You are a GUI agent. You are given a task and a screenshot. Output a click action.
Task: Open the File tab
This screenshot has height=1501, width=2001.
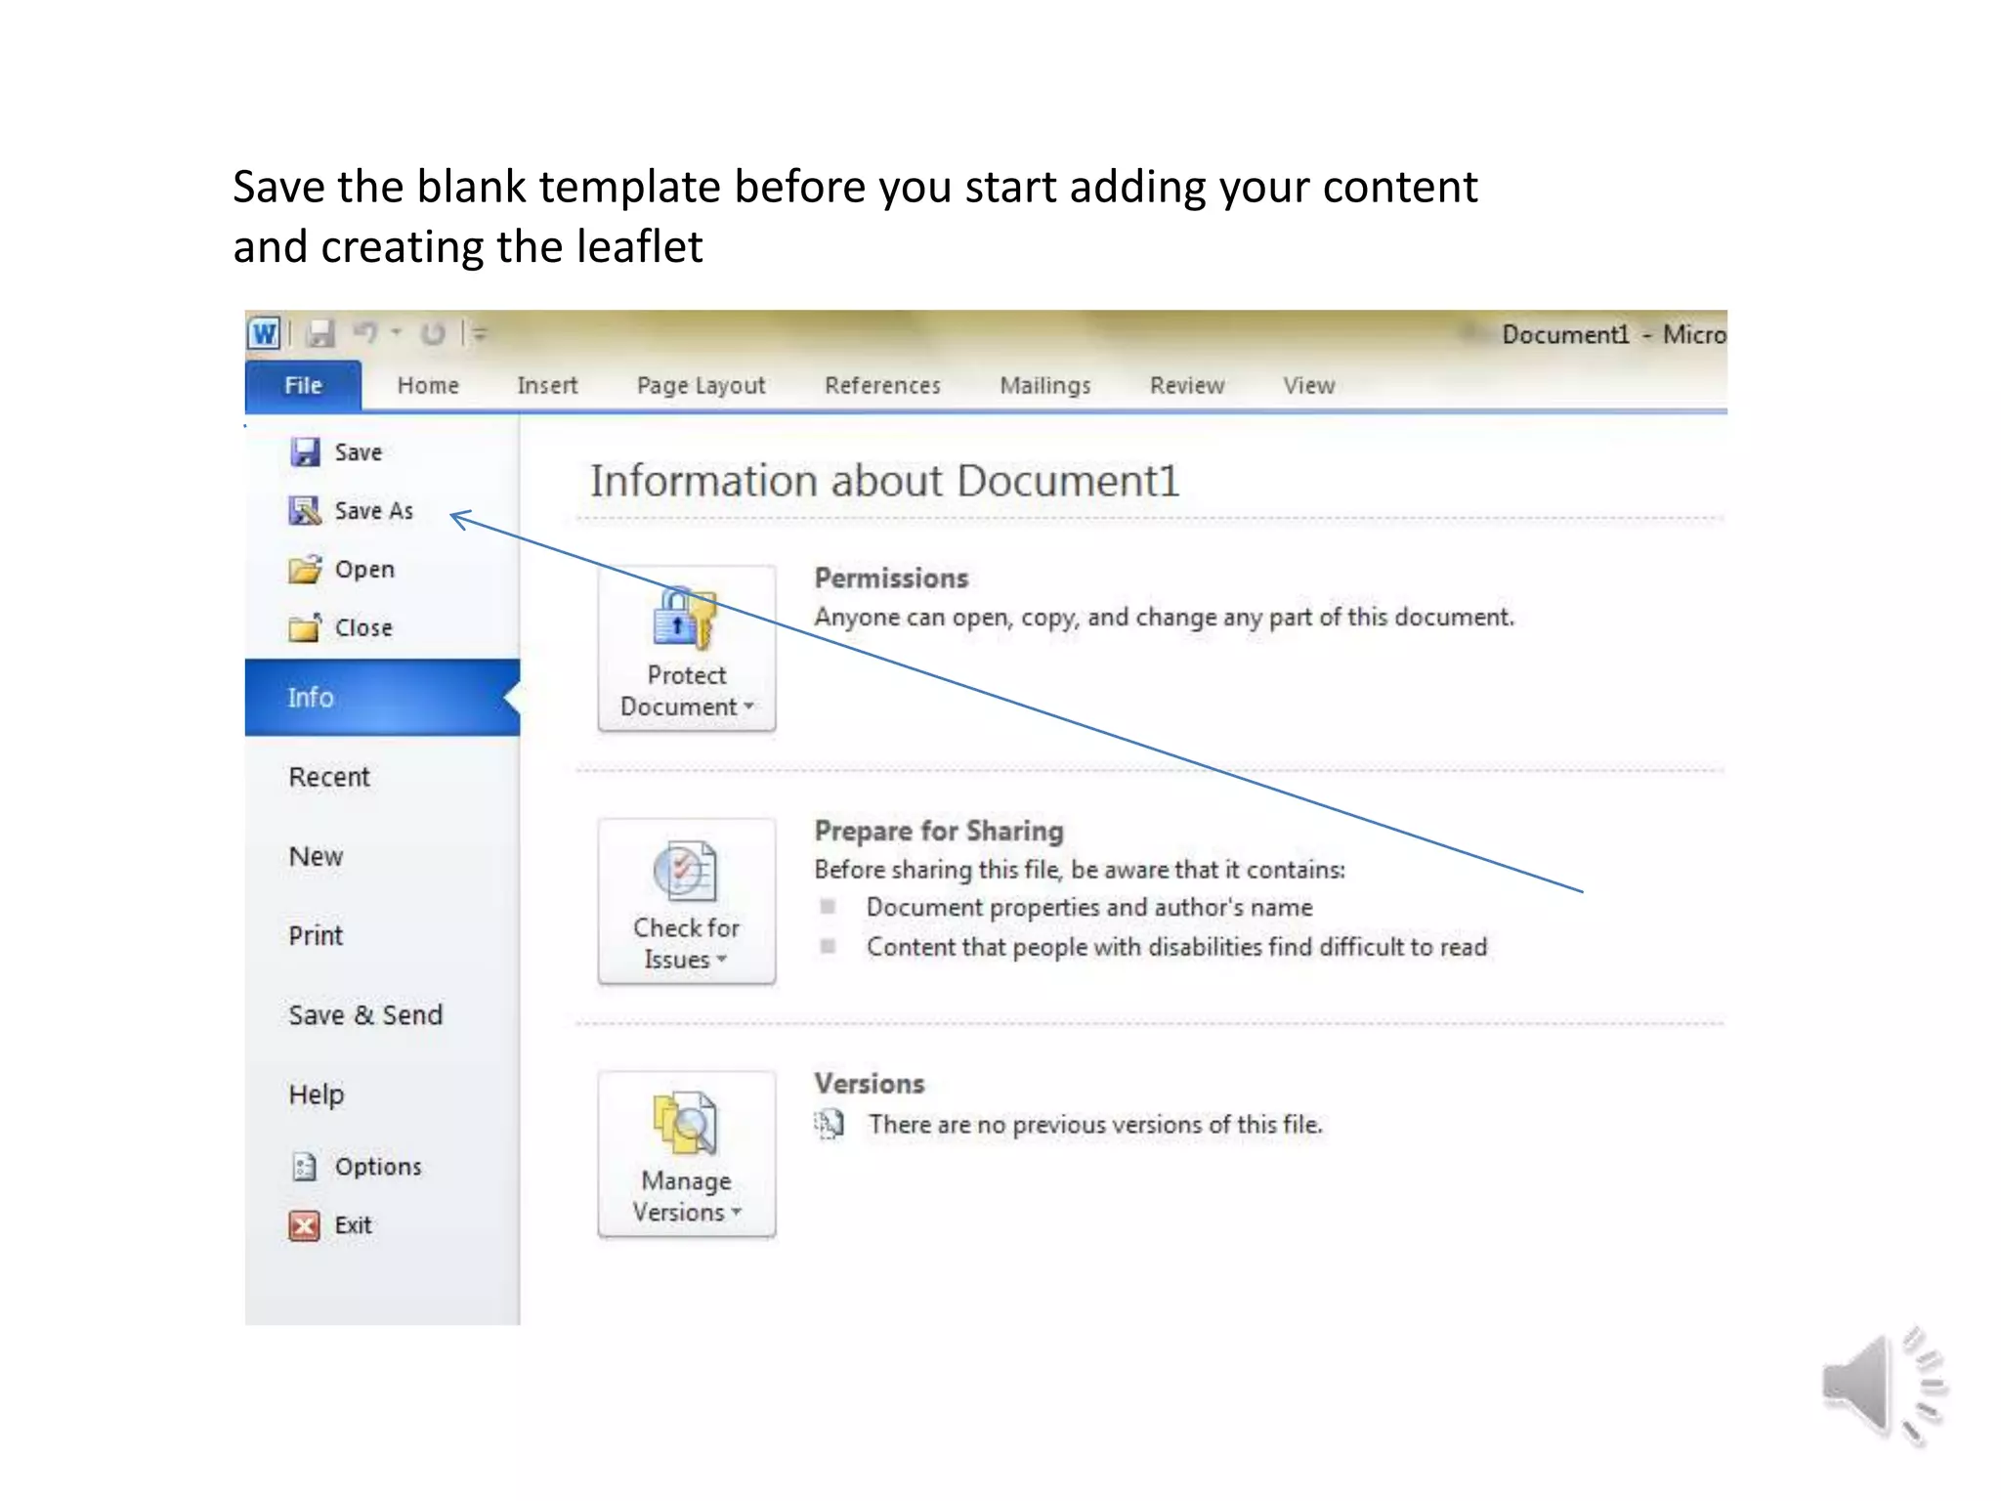click(303, 386)
